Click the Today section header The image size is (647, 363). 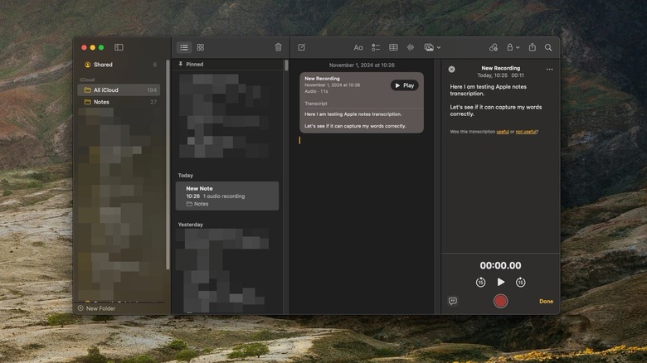(x=185, y=176)
